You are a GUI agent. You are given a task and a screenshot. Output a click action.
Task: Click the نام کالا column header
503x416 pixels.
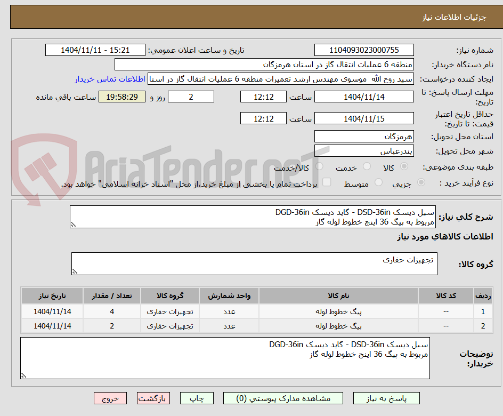point(338,295)
